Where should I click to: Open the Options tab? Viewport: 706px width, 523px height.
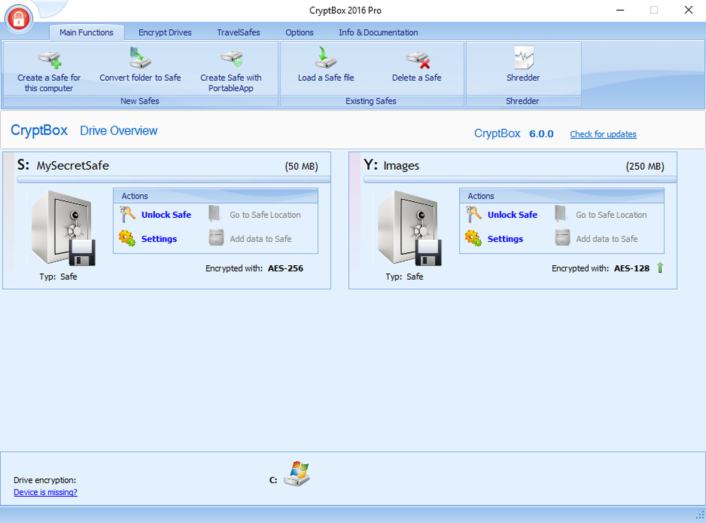pyautogui.click(x=299, y=32)
